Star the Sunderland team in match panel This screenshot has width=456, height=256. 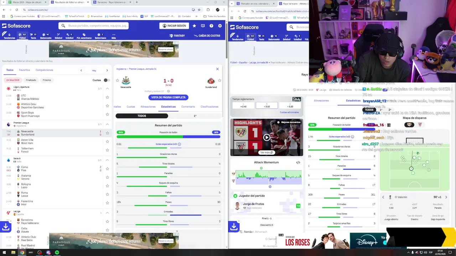tap(219, 80)
